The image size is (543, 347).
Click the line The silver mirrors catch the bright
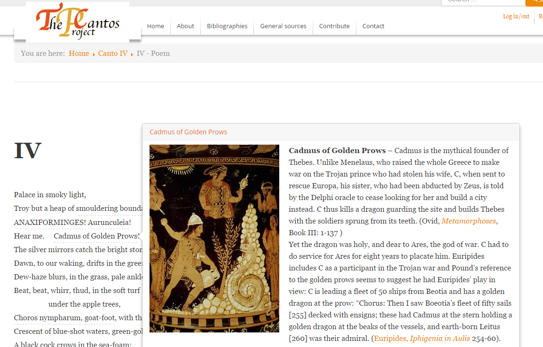[78, 249]
